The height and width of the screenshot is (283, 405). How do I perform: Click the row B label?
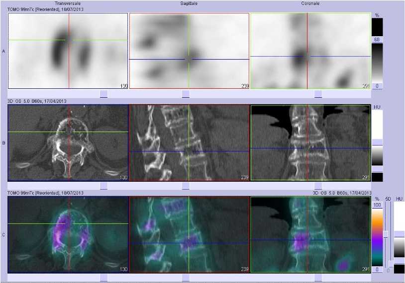click(x=3, y=143)
